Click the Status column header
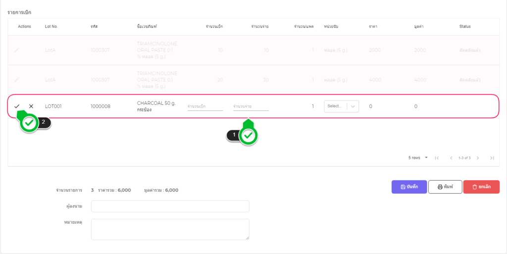The height and width of the screenshot is (254, 507). pos(465,26)
